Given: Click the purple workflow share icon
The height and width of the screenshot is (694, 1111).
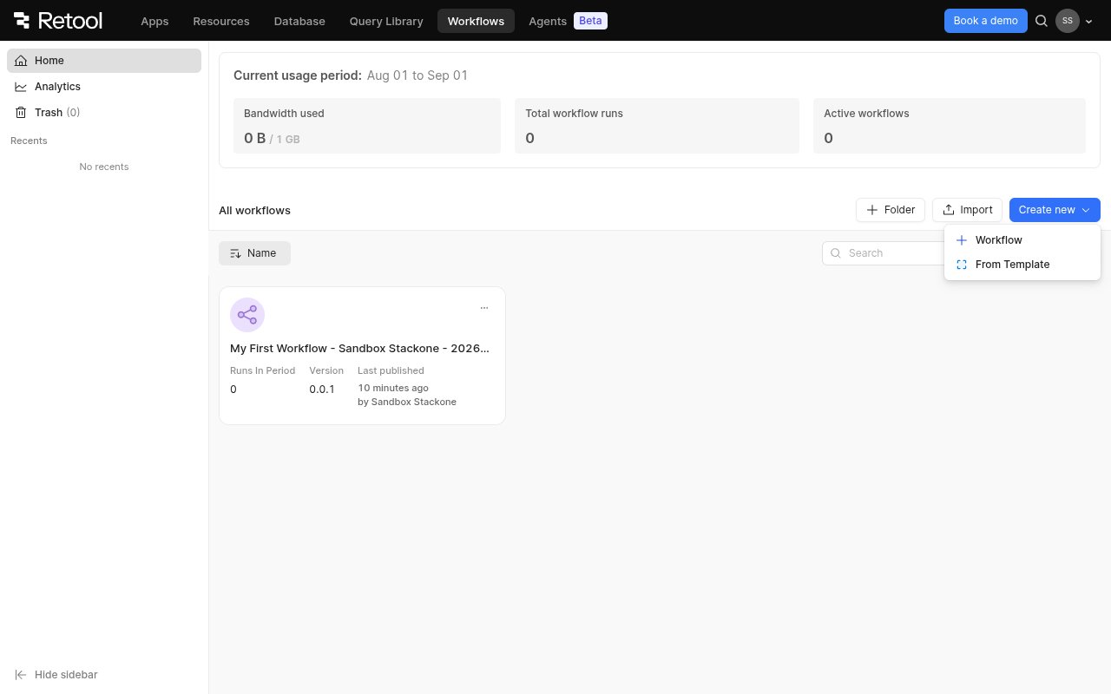Looking at the screenshot, I should [247, 315].
